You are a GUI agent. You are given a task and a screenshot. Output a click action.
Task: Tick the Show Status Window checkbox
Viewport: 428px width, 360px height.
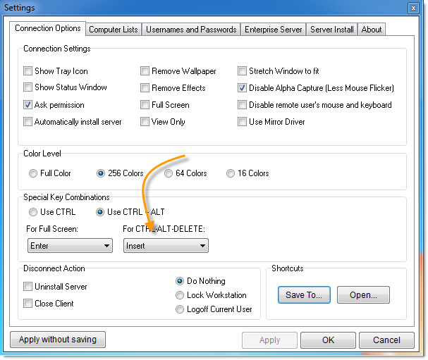27,87
